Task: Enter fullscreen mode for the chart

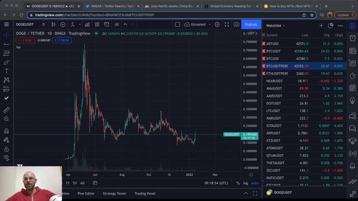Action: pos(227,25)
